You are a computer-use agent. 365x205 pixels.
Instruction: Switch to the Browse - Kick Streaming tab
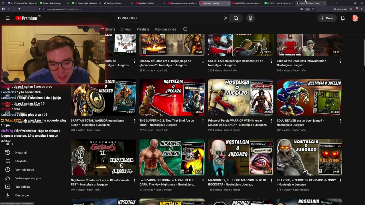click(54, 3)
